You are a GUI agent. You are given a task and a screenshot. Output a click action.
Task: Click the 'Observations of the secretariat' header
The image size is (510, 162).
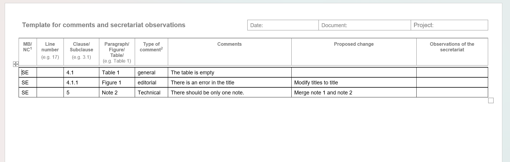click(x=452, y=47)
